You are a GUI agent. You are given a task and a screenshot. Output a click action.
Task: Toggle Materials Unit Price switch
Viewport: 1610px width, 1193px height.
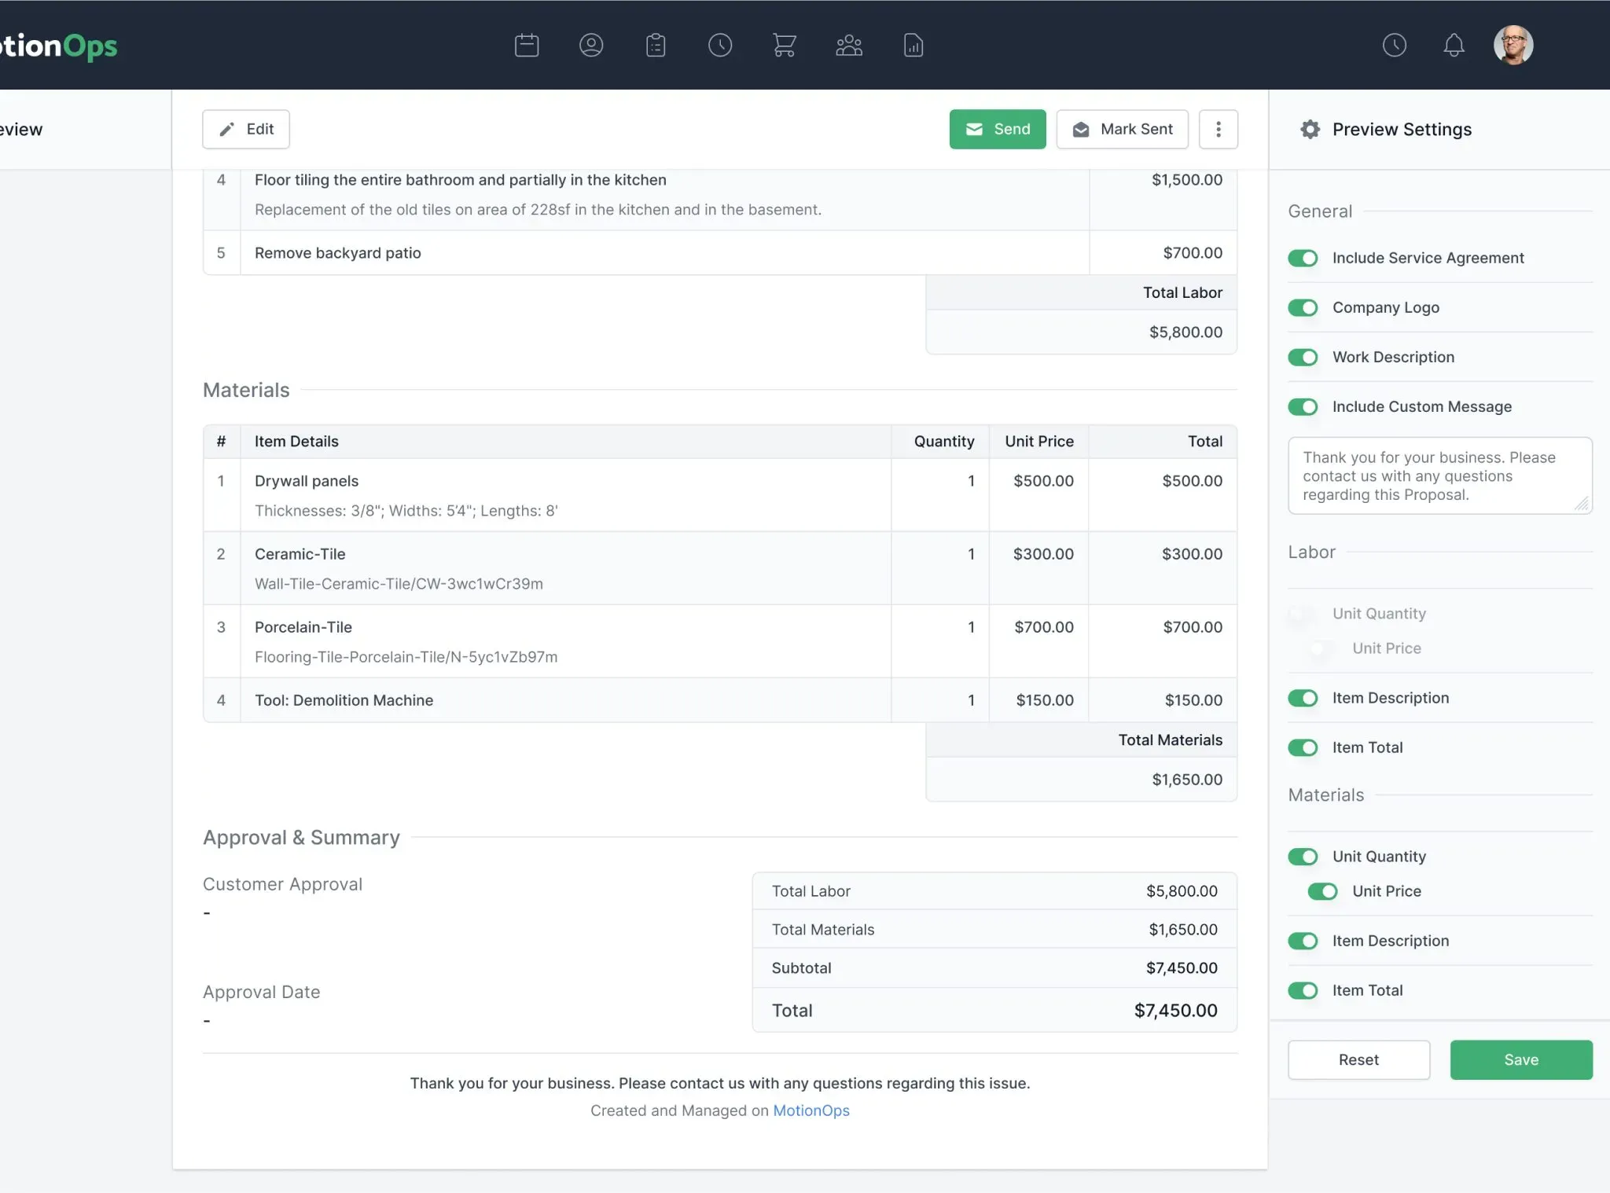1322,891
